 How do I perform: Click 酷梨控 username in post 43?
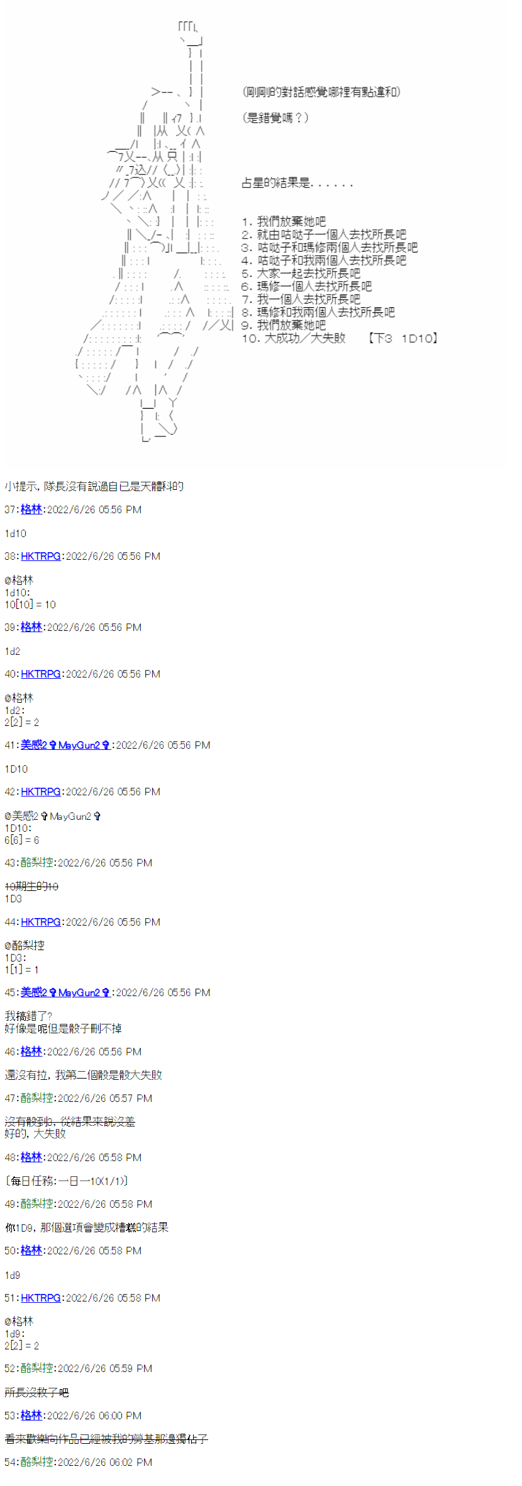[36, 863]
